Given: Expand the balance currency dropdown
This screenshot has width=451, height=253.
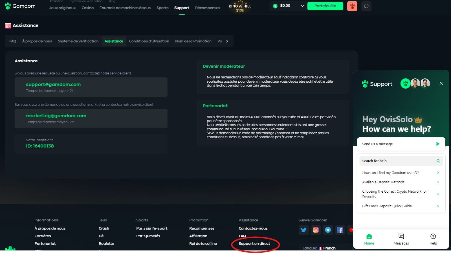Looking at the screenshot, I should [x=302, y=6].
